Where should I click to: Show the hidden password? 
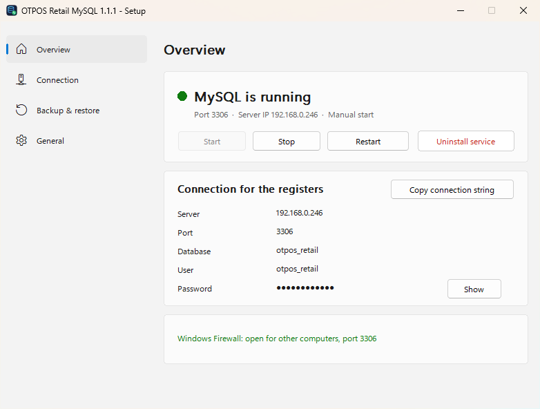[474, 289]
